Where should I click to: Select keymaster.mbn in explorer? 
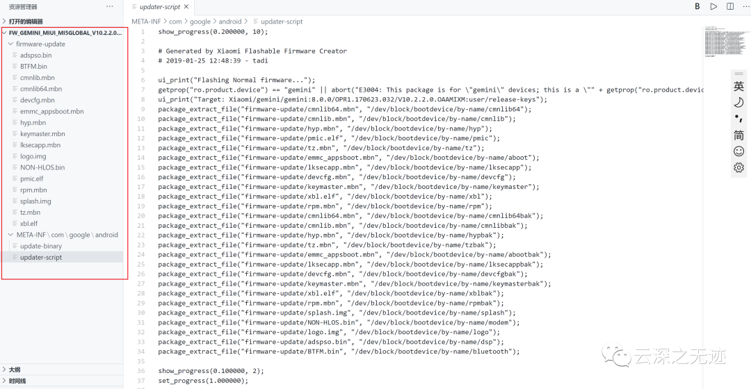click(x=42, y=133)
